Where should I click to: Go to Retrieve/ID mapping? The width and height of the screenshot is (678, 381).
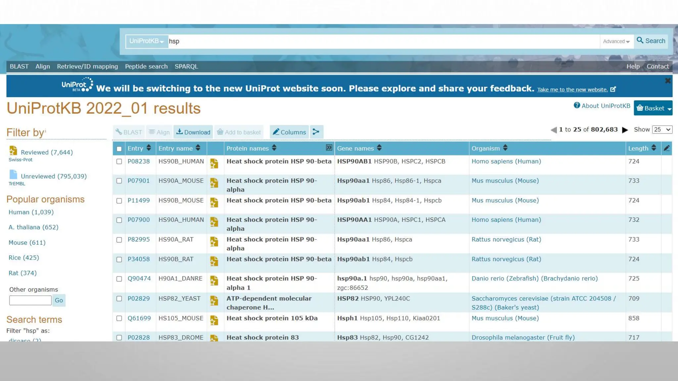coord(87,66)
